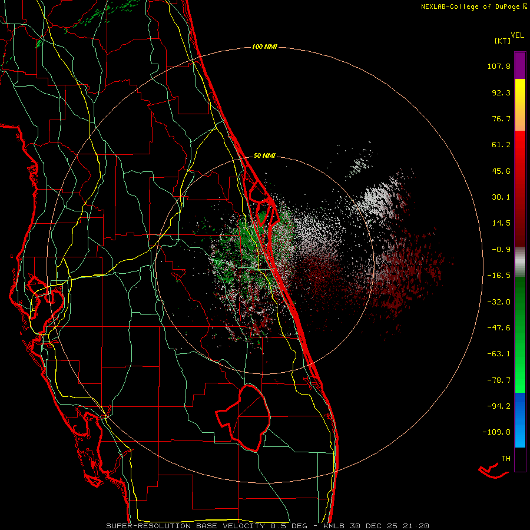Pick the purple segment of the color bar
This screenshot has width=530, height=530.
point(520,65)
